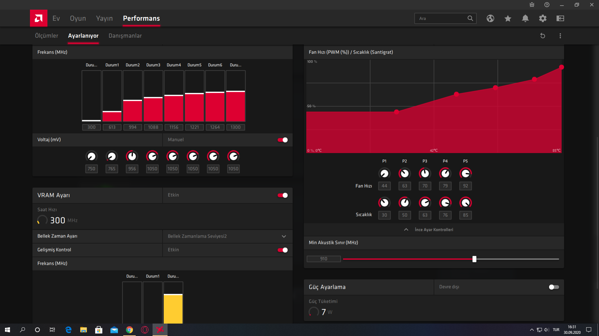Open the three-dot more options menu
Image resolution: width=599 pixels, height=336 pixels.
(x=560, y=36)
